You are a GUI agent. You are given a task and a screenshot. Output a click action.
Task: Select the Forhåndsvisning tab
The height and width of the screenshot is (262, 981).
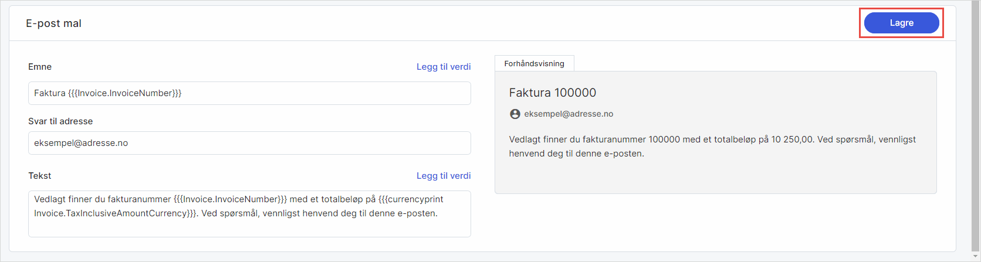click(x=534, y=63)
